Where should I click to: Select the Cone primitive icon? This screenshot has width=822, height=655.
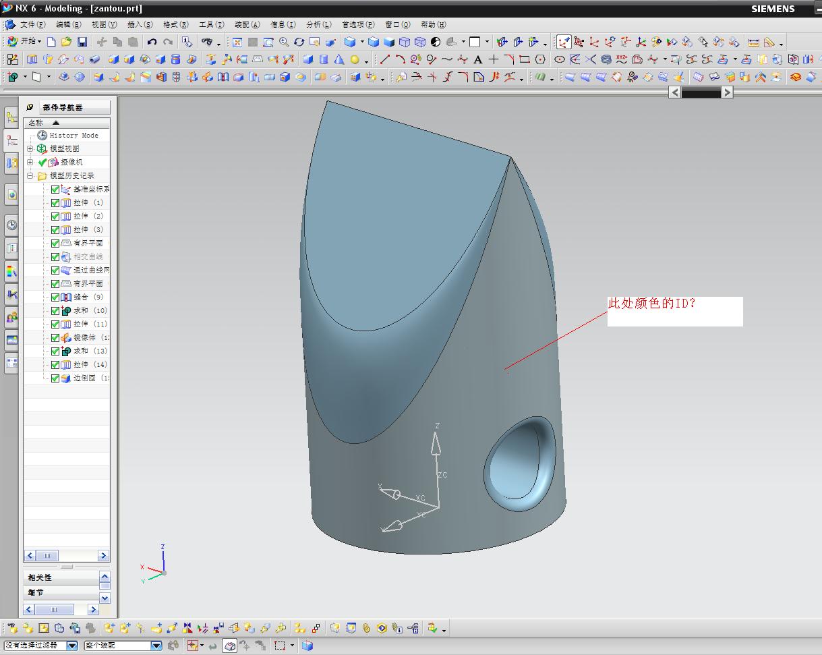pyautogui.click(x=339, y=59)
